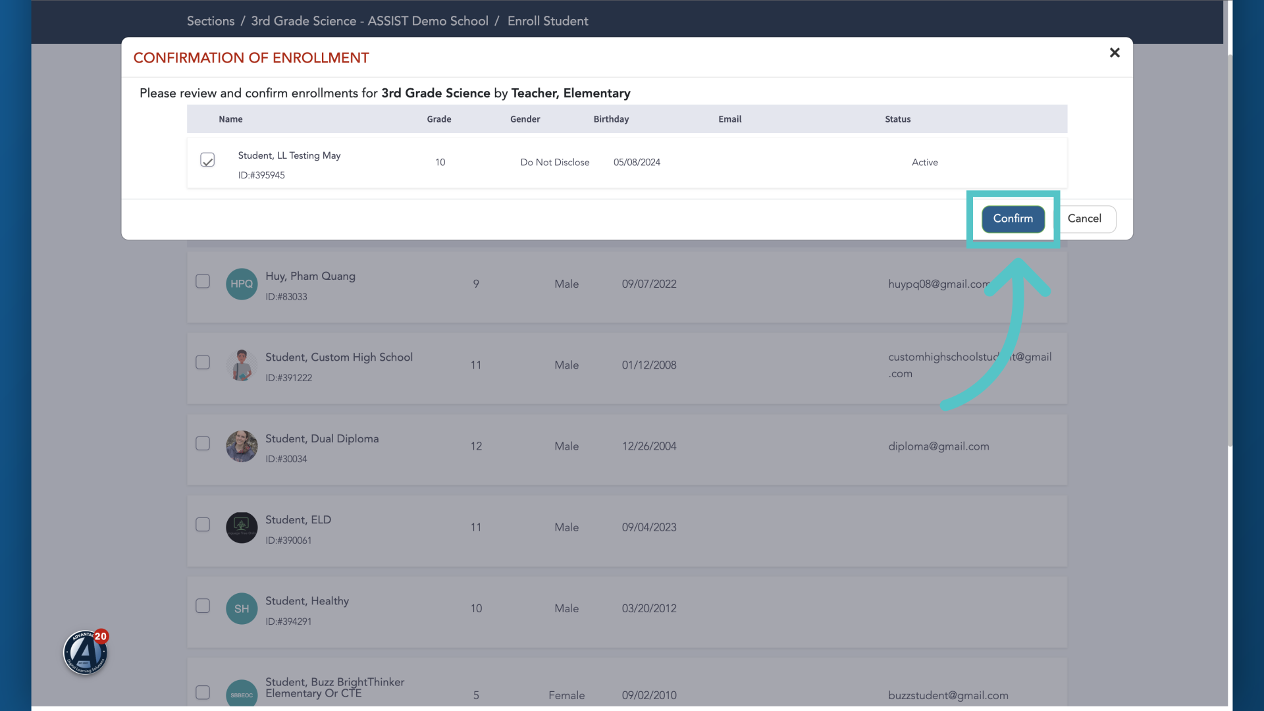Click Do Not Disclose gender value
Screen dimensions: 1264x711
click(x=555, y=162)
